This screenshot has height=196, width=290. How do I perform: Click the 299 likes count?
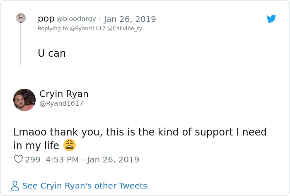[x=33, y=160]
